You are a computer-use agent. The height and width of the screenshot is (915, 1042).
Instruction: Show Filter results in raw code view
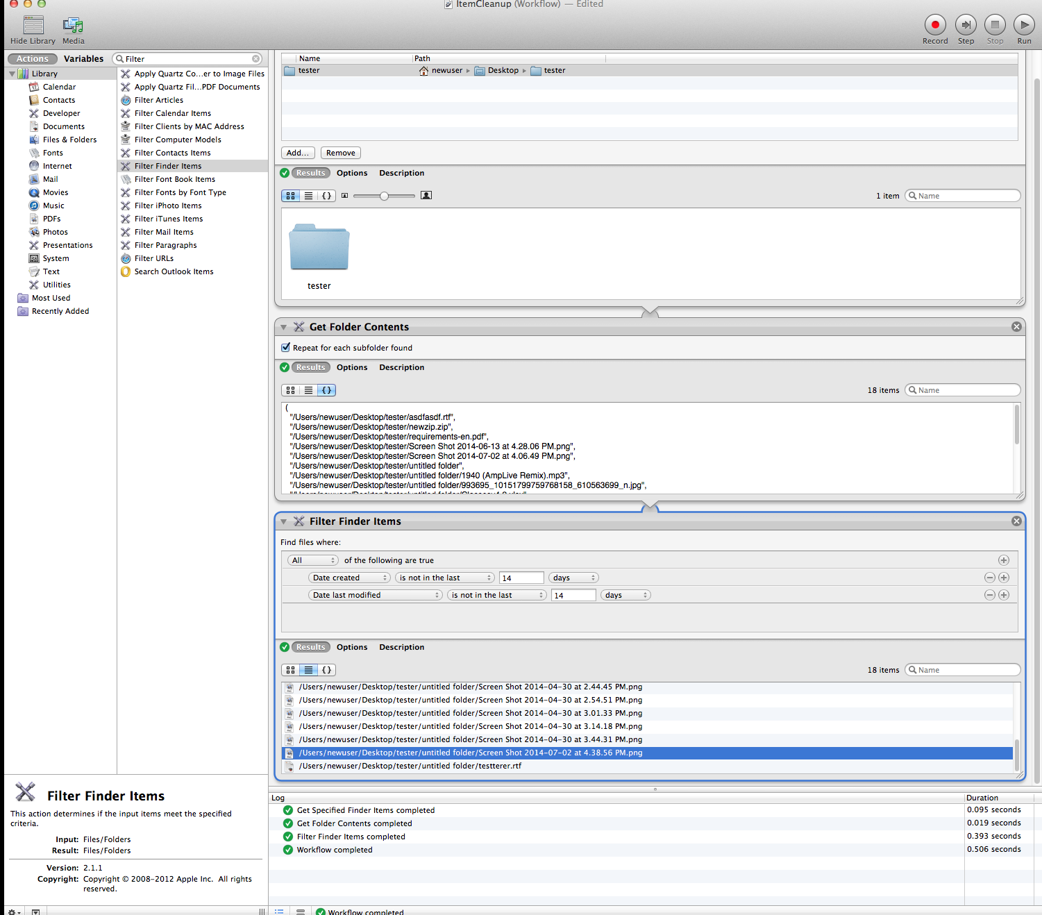coord(326,670)
